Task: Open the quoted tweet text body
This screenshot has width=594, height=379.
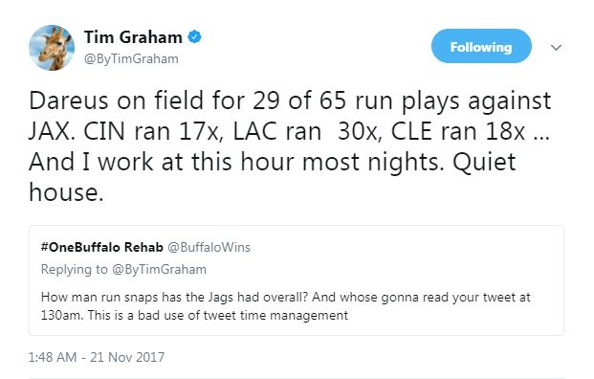Action: [286, 306]
